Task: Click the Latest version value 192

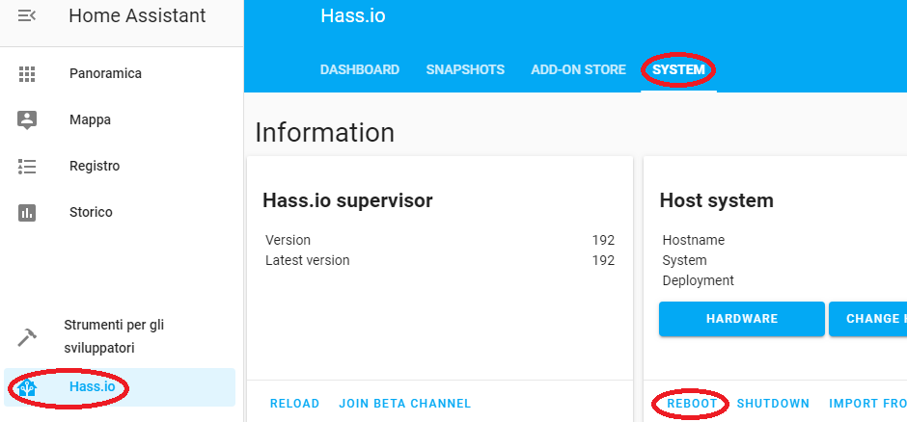Action: point(603,260)
